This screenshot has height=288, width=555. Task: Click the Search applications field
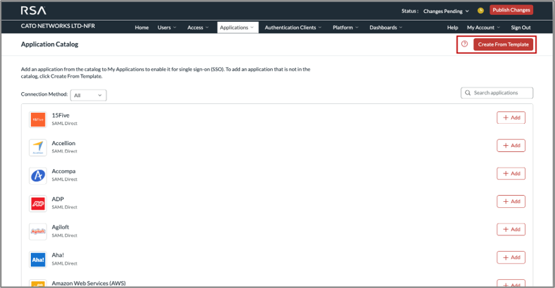click(x=497, y=92)
